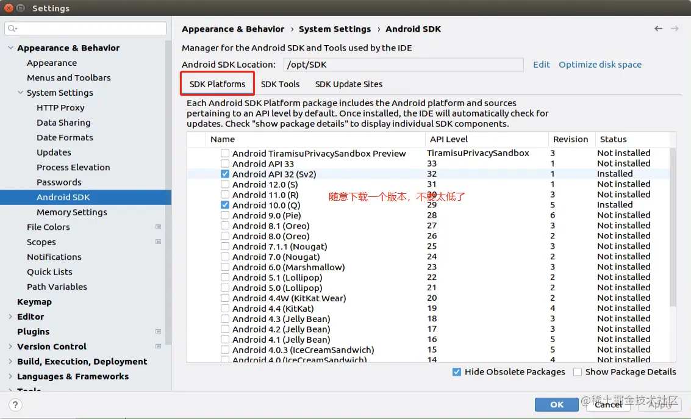Click System Settings in the breadcrumb
Screen dimensions: 691x419
click(334, 29)
